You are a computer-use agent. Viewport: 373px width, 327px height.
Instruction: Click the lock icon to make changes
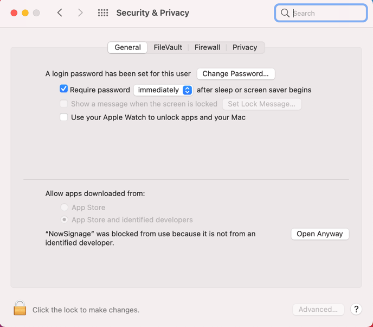(x=20, y=309)
